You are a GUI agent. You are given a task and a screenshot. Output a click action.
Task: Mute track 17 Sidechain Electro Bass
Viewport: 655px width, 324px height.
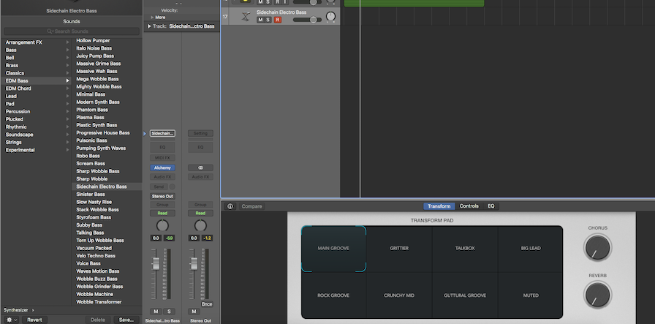coord(260,20)
